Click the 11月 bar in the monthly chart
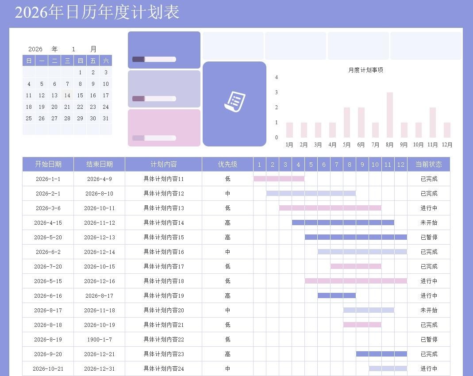 (433, 123)
